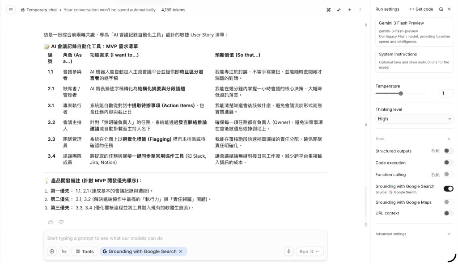Open the System instructions card

(414, 61)
